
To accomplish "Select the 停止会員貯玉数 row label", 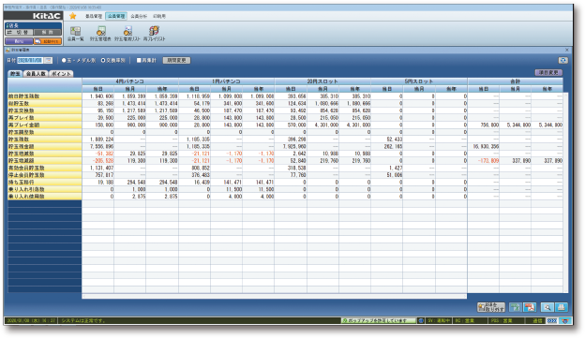I will pos(45,175).
